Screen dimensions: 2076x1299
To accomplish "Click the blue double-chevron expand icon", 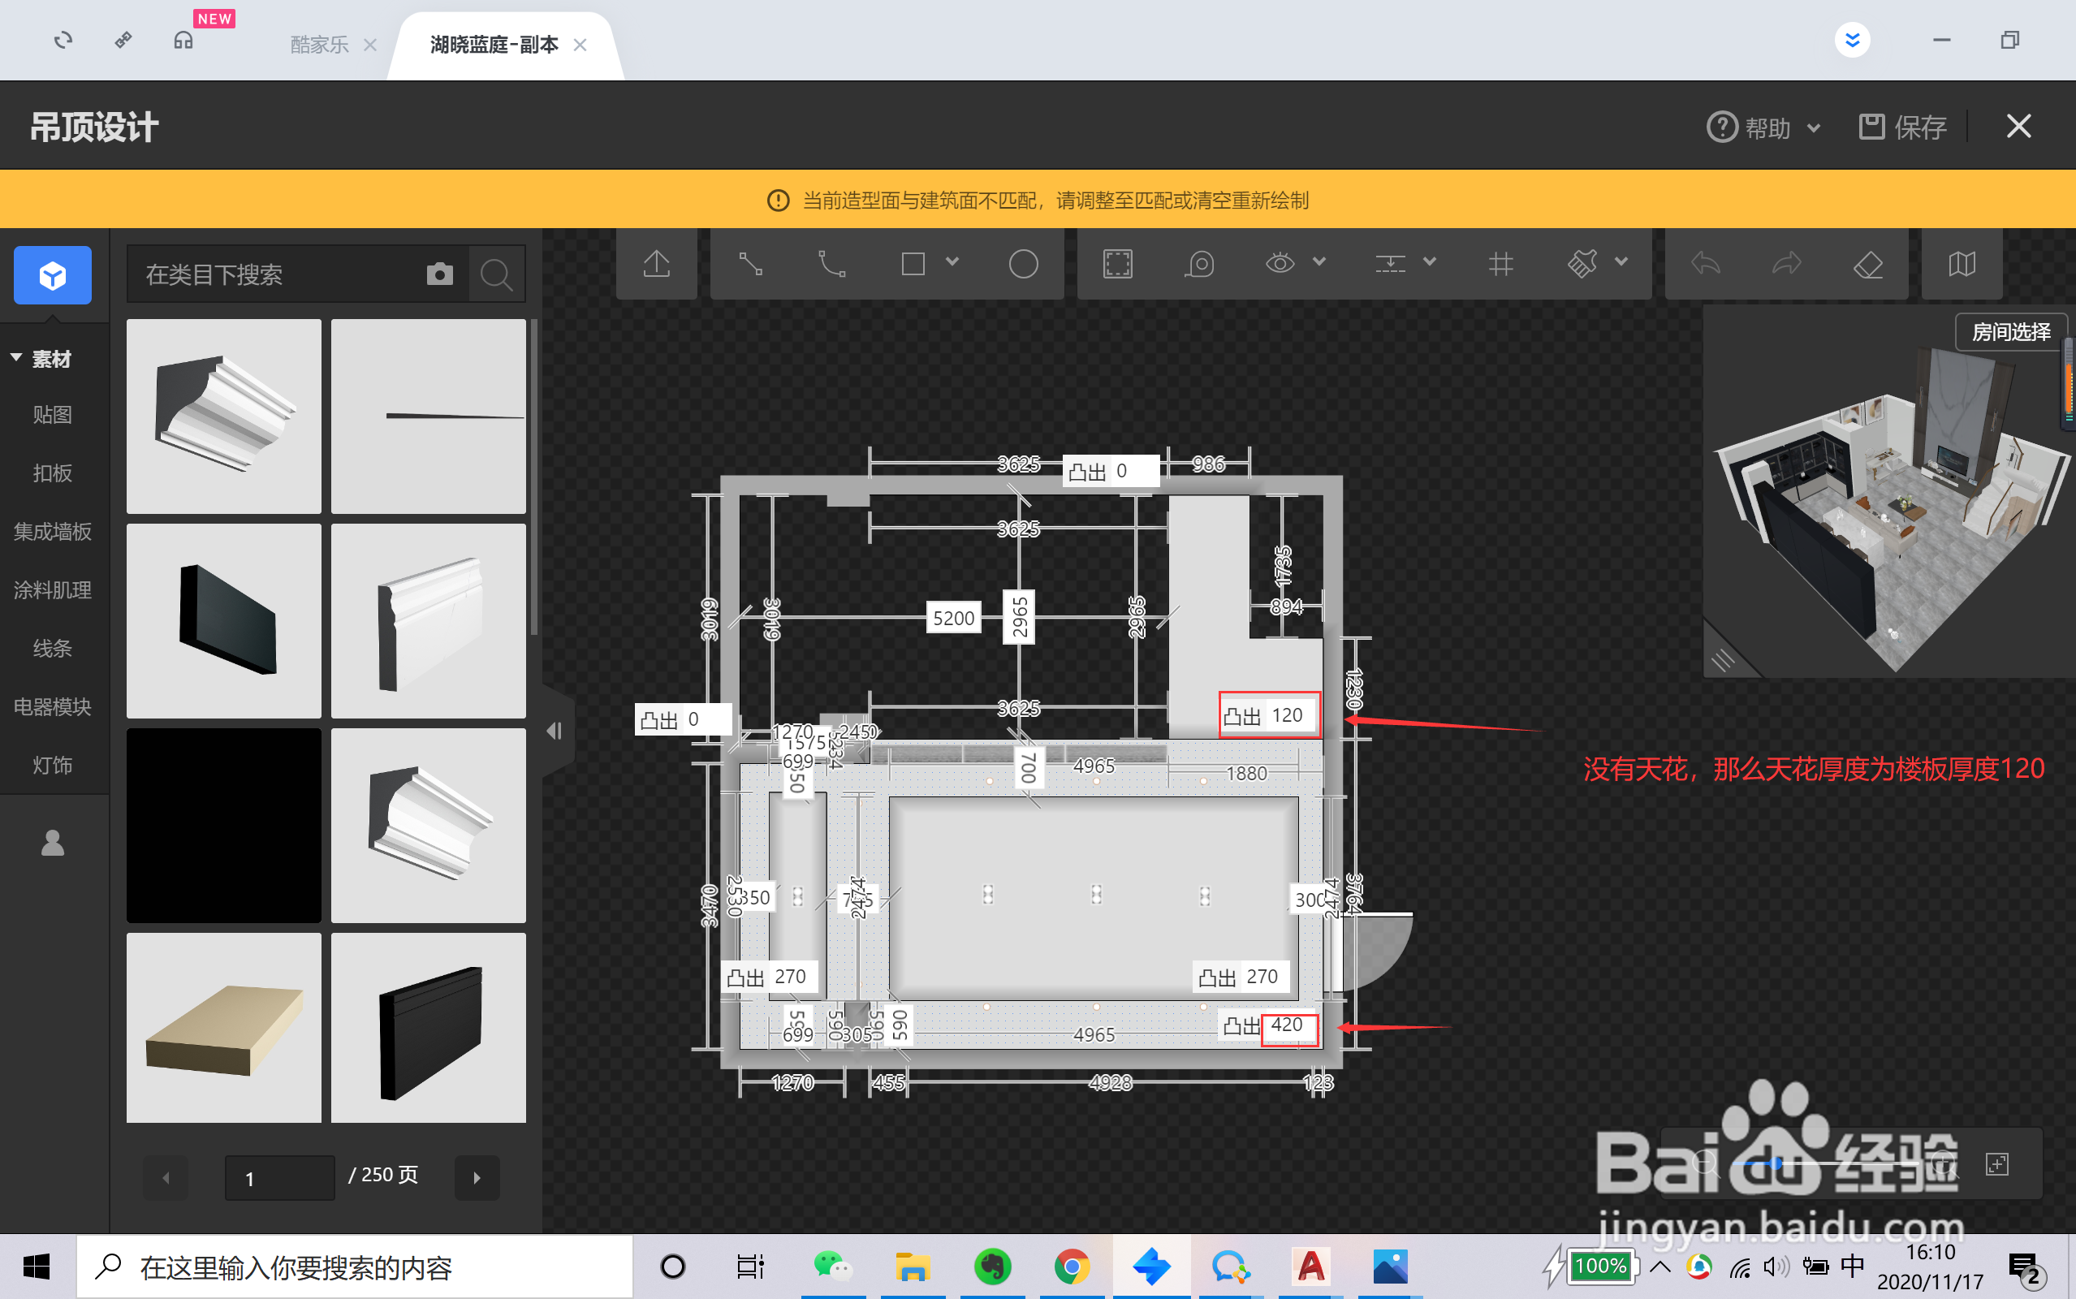I will pos(1852,40).
